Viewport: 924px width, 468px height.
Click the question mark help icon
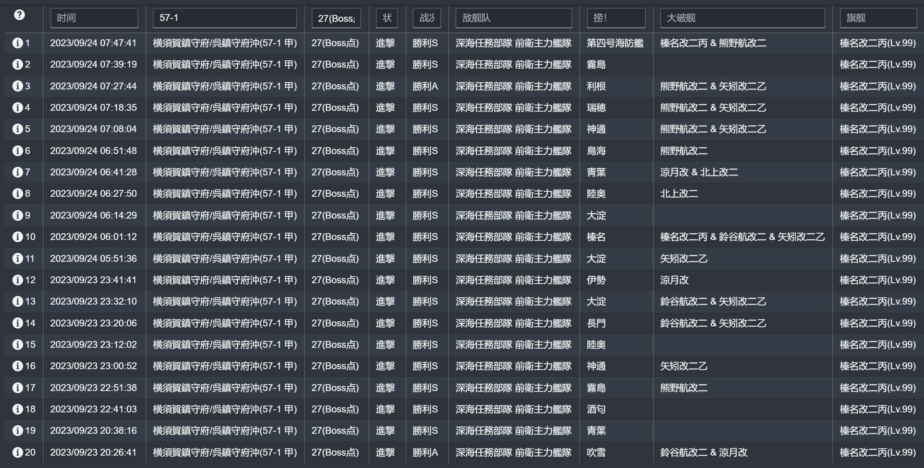coord(19,15)
